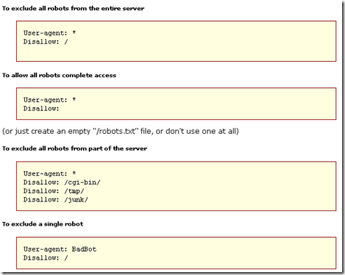Viewport: 345px width, 275px height.
Task: Click the 'Disallow: /tmp/' line
Action: click(54, 191)
